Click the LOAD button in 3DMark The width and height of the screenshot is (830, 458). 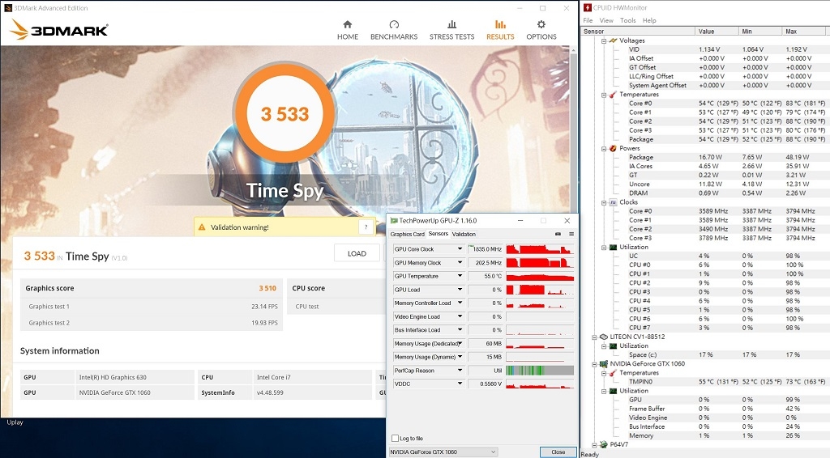click(357, 253)
